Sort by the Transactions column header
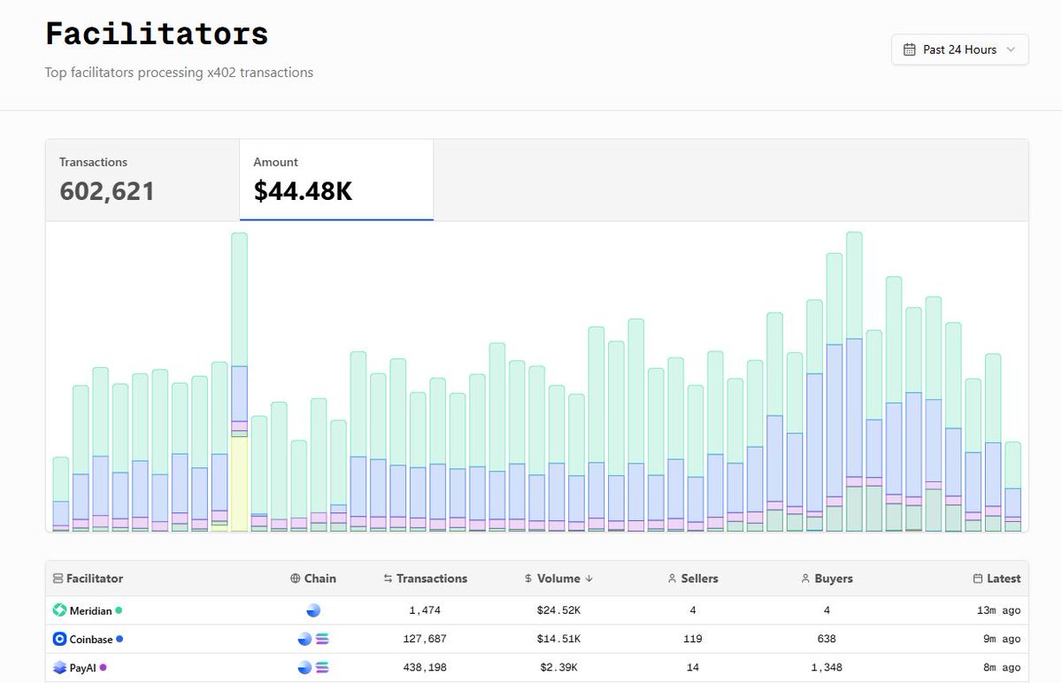This screenshot has height=683, width=1062. (434, 579)
